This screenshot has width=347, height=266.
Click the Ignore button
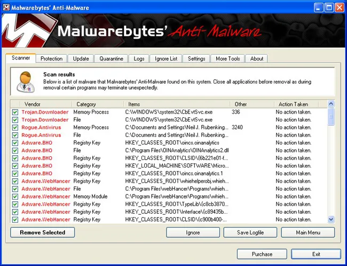193,232
